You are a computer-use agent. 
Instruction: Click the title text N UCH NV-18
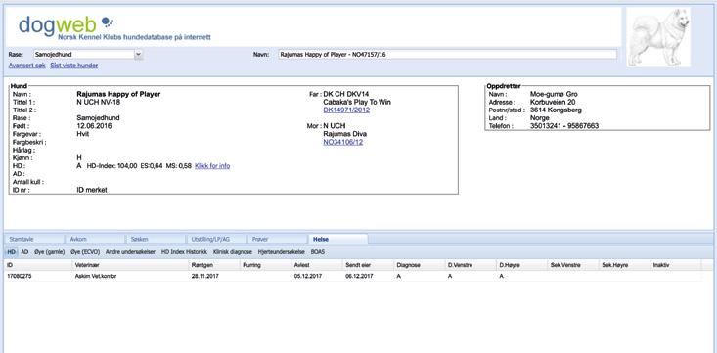click(x=99, y=102)
